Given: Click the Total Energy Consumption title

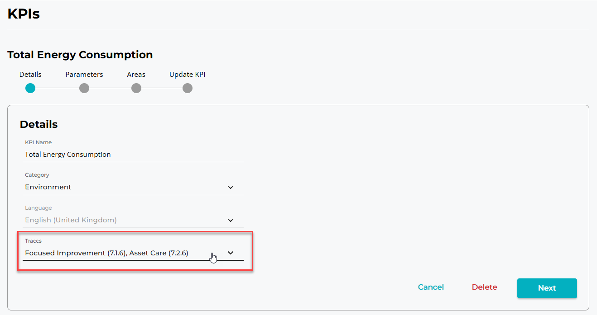Looking at the screenshot, I should (x=80, y=55).
